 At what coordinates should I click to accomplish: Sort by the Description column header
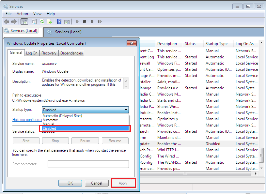click(x=169, y=44)
